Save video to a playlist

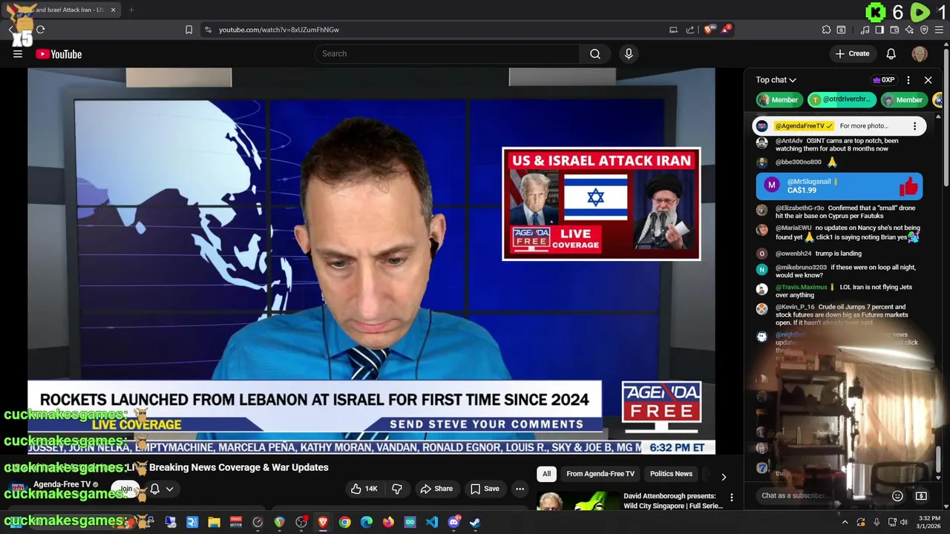coord(485,489)
